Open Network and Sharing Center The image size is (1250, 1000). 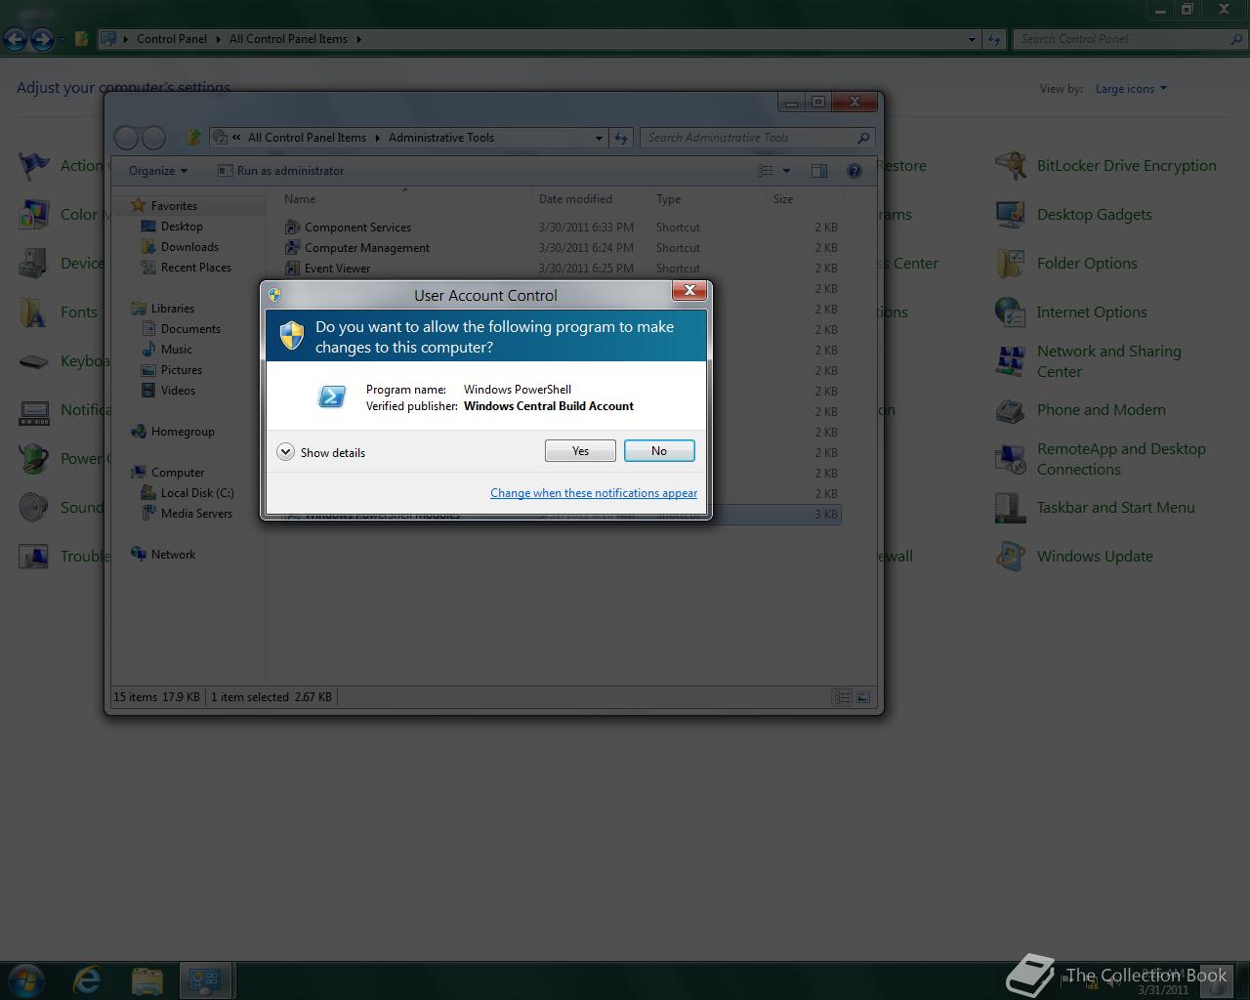(x=1089, y=361)
